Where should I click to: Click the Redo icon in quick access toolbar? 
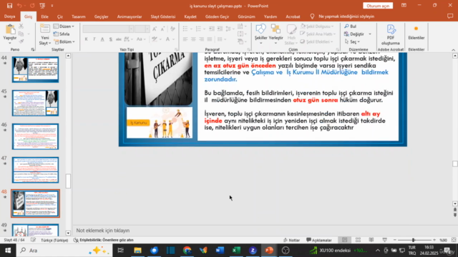tap(32, 6)
